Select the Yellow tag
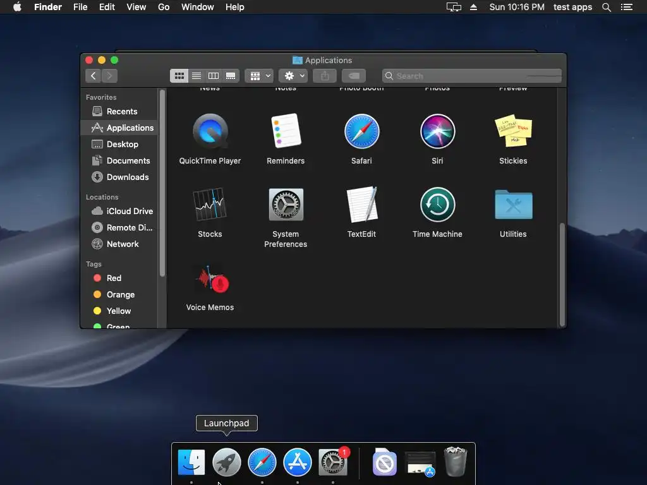 119,311
